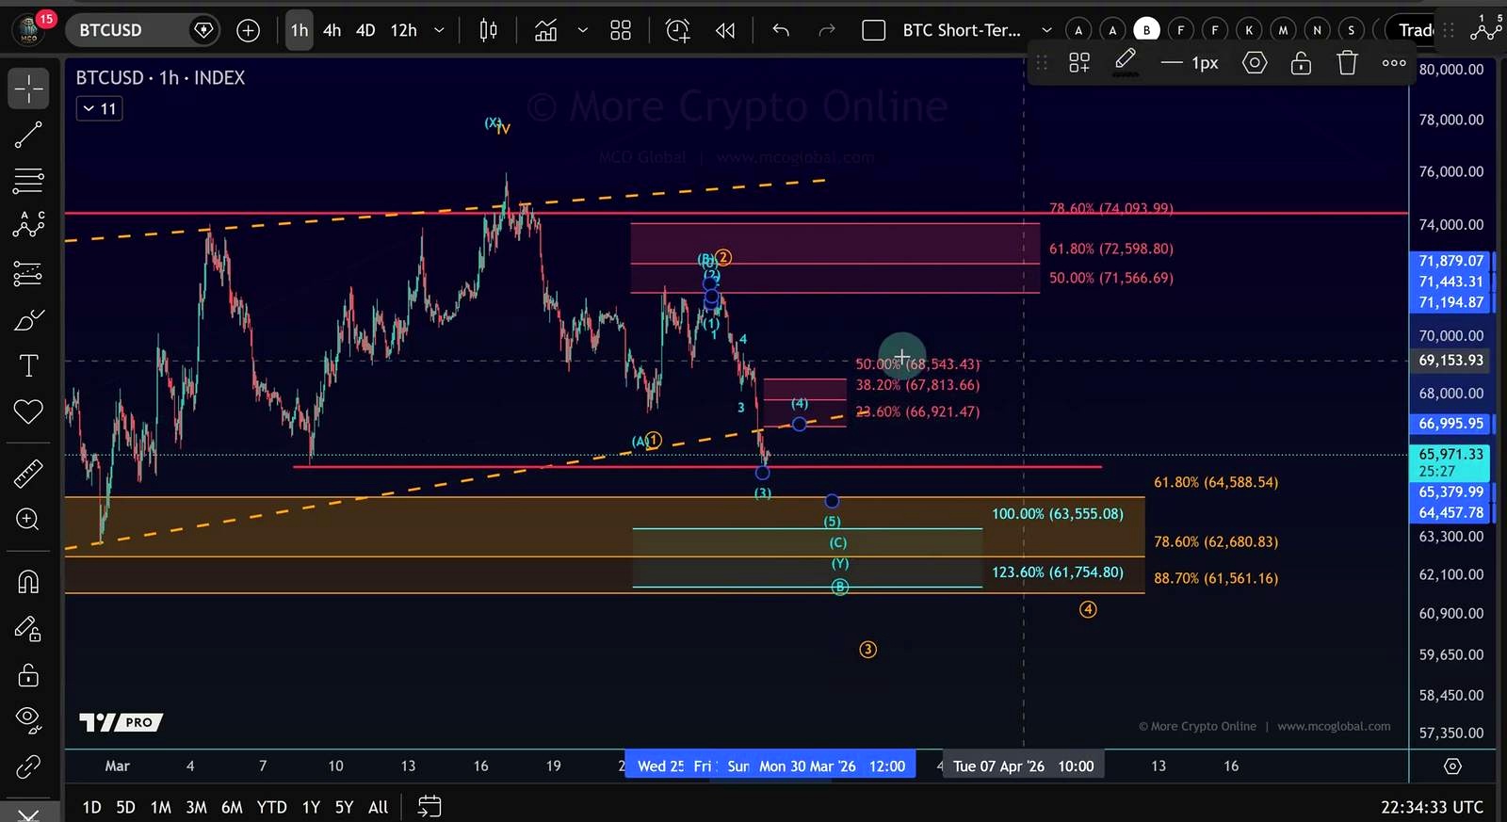1507x822 pixels.
Task: Select the highlighted B layout circle
Action: click(x=1146, y=30)
